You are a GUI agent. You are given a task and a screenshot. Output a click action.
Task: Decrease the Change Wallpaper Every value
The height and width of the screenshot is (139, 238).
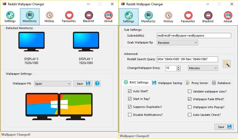click(179, 69)
